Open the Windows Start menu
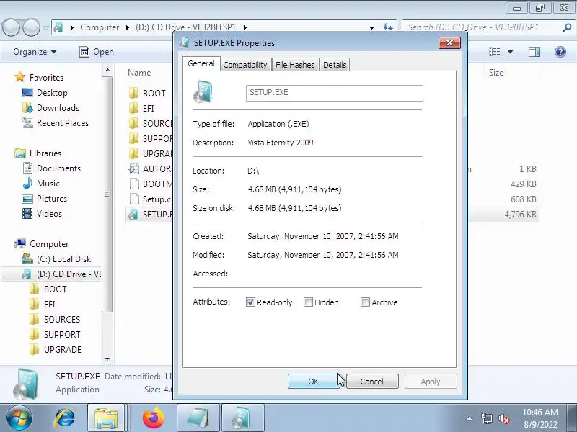The width and height of the screenshot is (577, 432). [19, 418]
